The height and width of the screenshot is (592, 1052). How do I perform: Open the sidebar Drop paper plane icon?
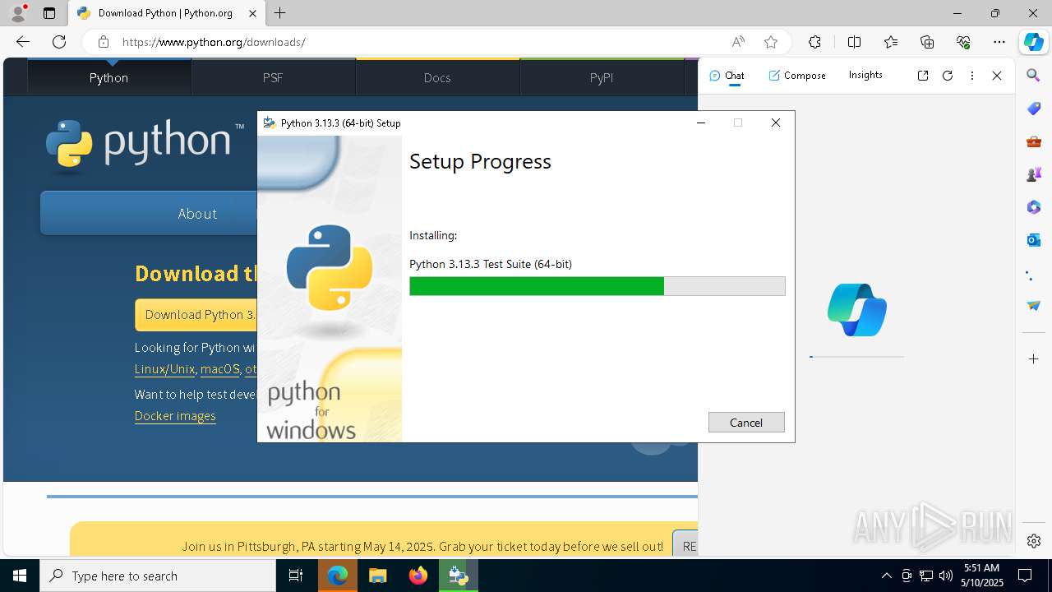pyautogui.click(x=1034, y=306)
